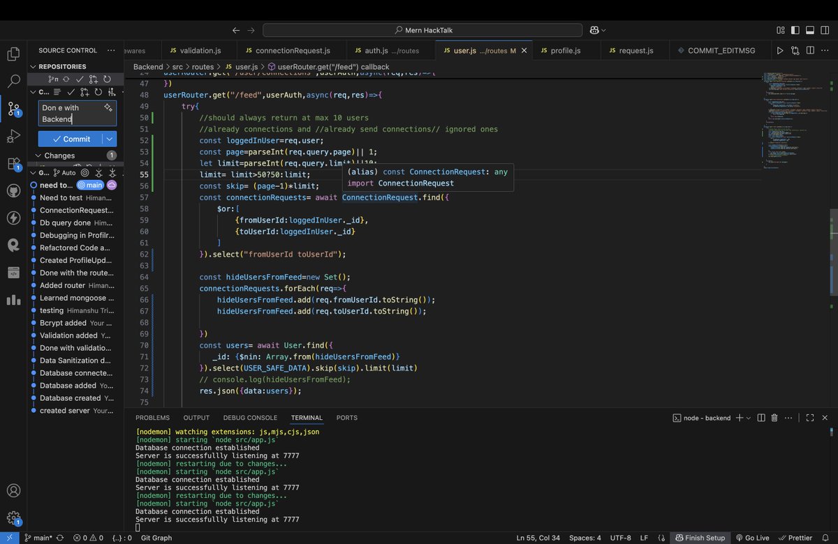Toggle the primary side bar visibility
The width and height of the screenshot is (838, 544).
pyautogui.click(x=795, y=30)
